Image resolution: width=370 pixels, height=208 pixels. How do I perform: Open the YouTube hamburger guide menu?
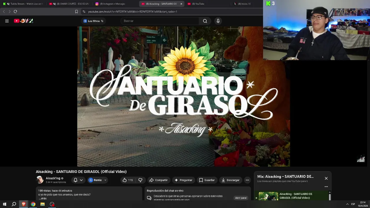click(7, 21)
